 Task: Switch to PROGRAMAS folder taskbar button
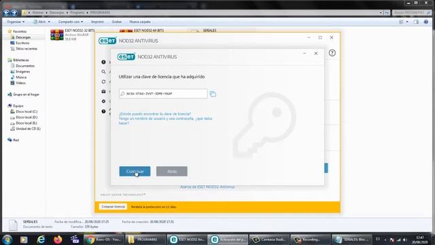(x=145, y=240)
